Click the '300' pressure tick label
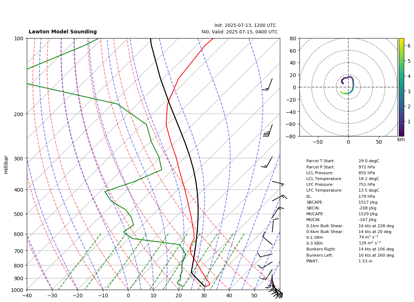This screenshot has height=302, width=414. tap(19, 159)
